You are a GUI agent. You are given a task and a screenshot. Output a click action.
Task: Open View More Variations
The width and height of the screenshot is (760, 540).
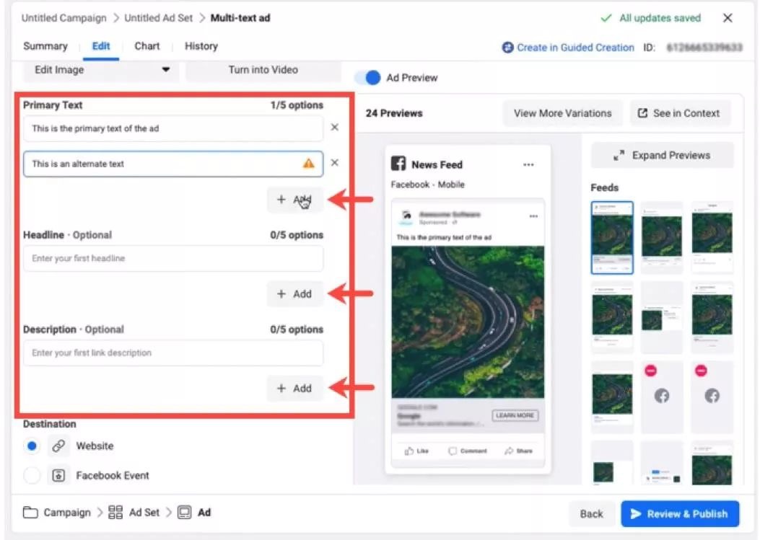[x=562, y=113]
